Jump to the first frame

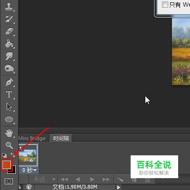pos(65,180)
